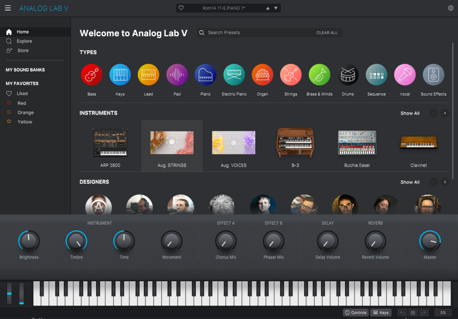Open the edit history list
Screen dimensions: 458x319
pos(413,313)
